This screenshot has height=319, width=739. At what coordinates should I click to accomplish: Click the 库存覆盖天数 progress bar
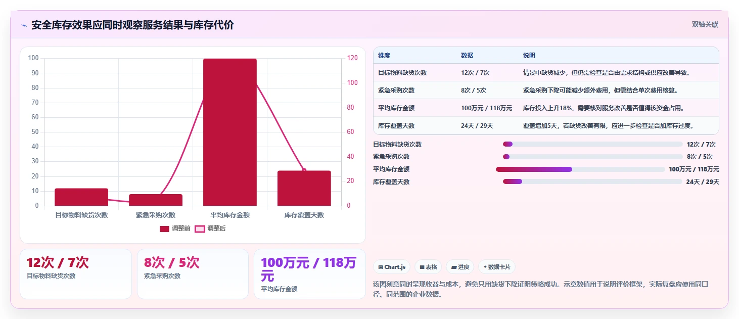point(592,181)
